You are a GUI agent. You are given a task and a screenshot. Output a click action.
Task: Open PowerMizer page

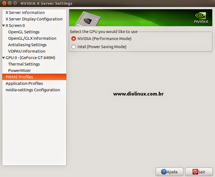(x=19, y=71)
